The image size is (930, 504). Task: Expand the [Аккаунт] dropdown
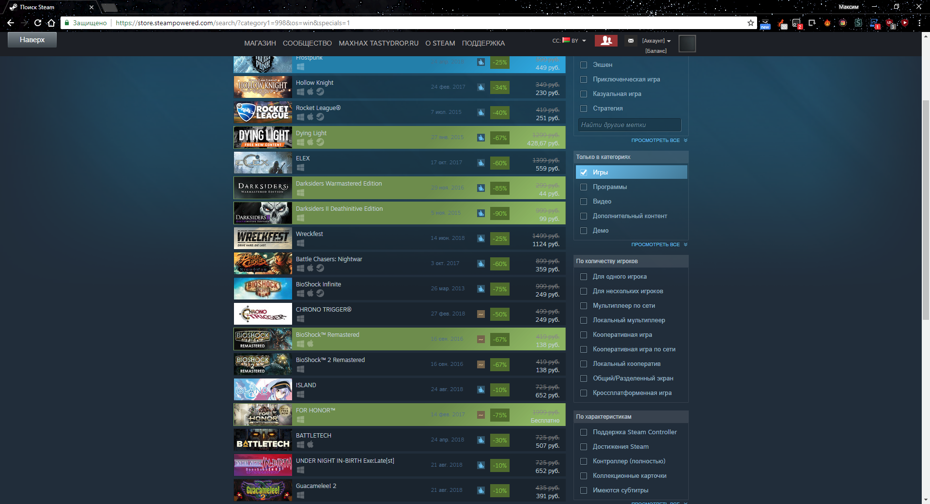(656, 41)
